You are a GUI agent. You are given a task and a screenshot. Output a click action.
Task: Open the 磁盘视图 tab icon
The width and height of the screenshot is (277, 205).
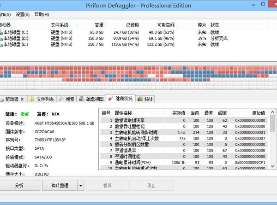tap(81, 99)
